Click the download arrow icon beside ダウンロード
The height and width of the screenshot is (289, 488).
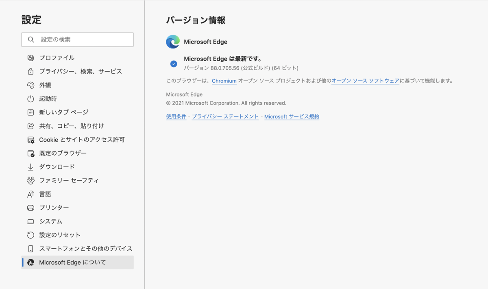30,167
